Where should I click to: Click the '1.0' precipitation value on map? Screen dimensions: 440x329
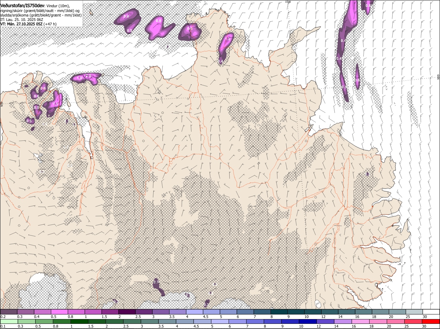[x=79, y=78]
